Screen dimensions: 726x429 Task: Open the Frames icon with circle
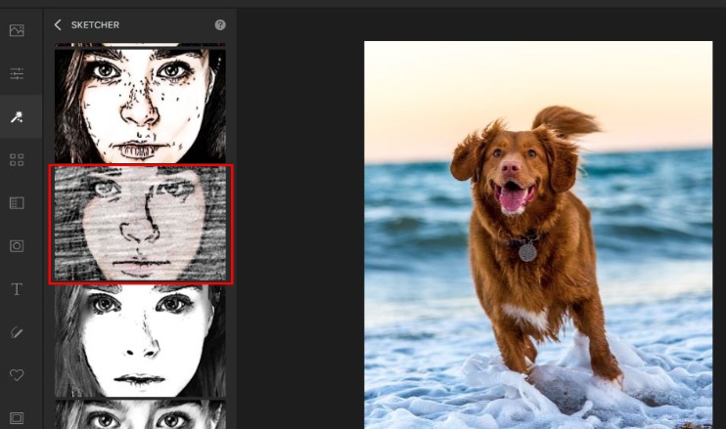pos(17,246)
